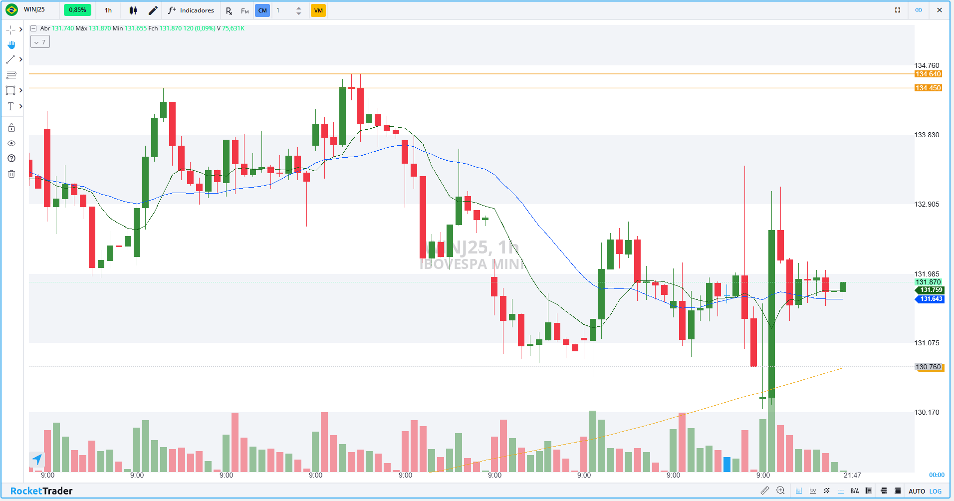The height and width of the screenshot is (501, 954).
Task: Click the trash icon to delete drawings
Action: pyautogui.click(x=11, y=174)
